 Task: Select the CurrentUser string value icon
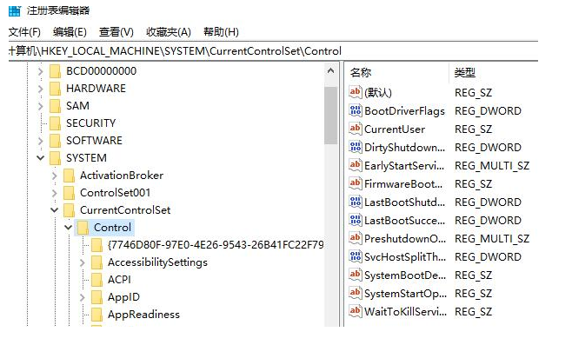(x=356, y=129)
